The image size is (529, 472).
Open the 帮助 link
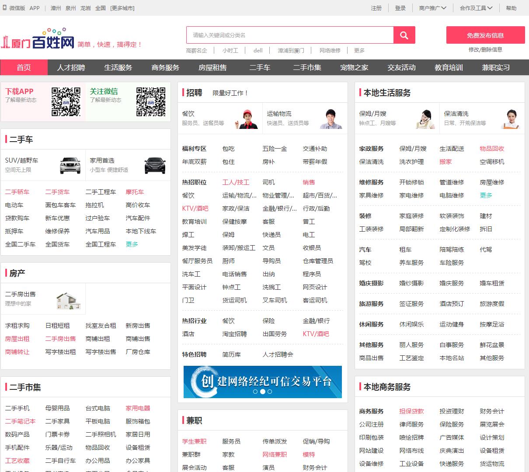pos(511,8)
